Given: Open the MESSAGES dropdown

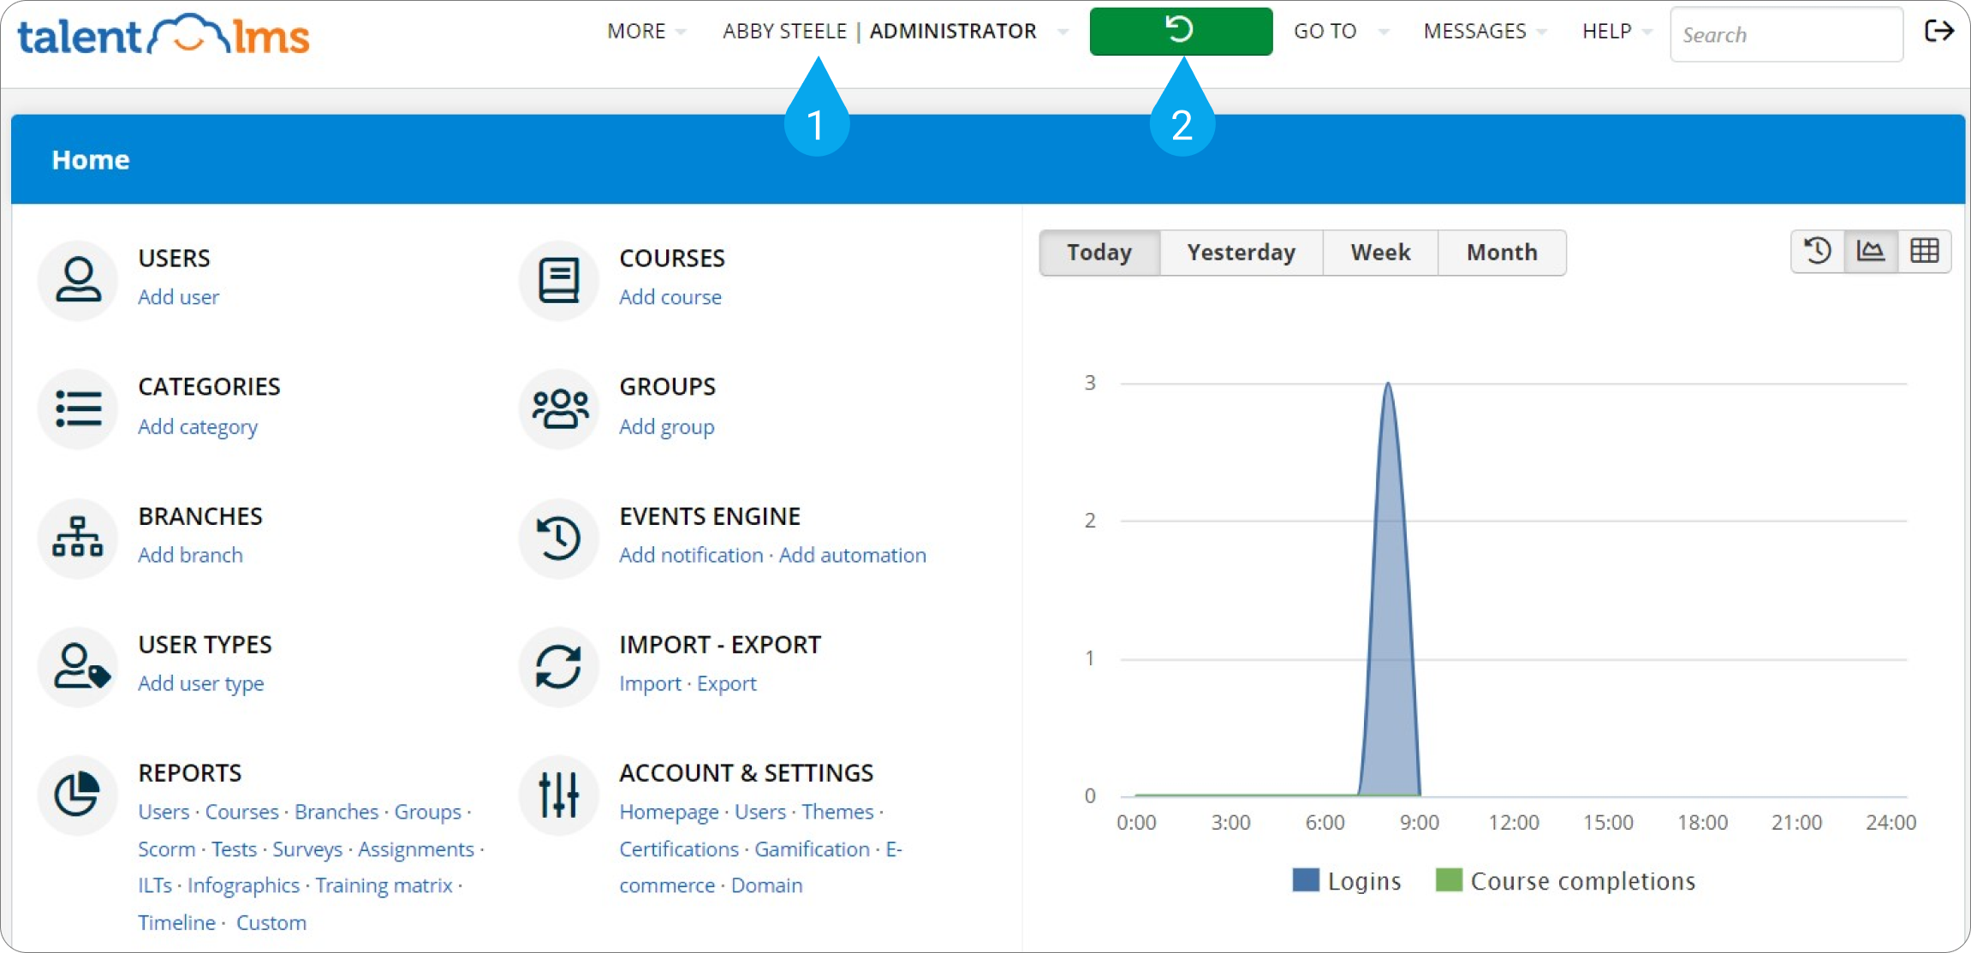Looking at the screenshot, I should tap(1485, 32).
